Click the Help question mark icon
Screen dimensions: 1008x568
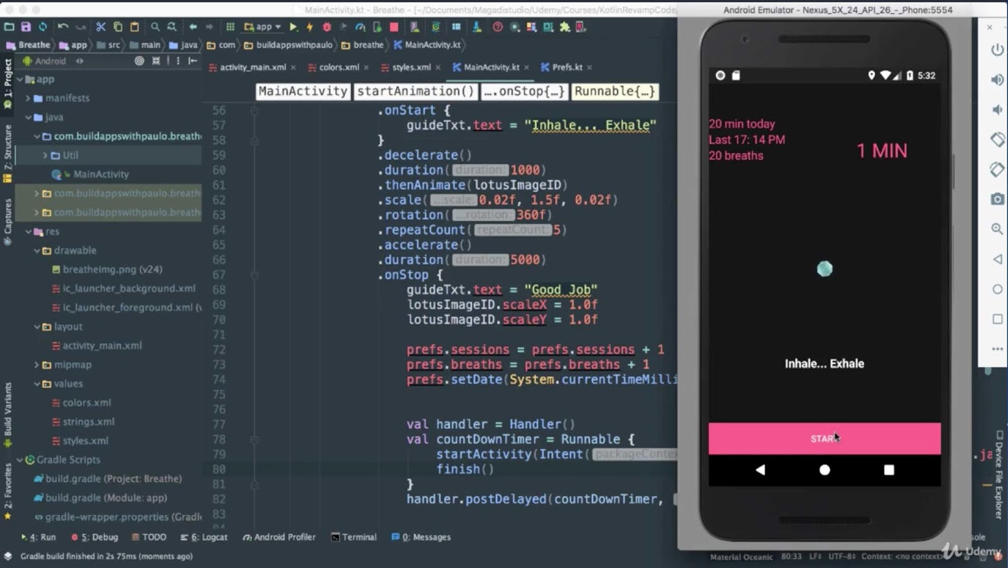point(498,27)
